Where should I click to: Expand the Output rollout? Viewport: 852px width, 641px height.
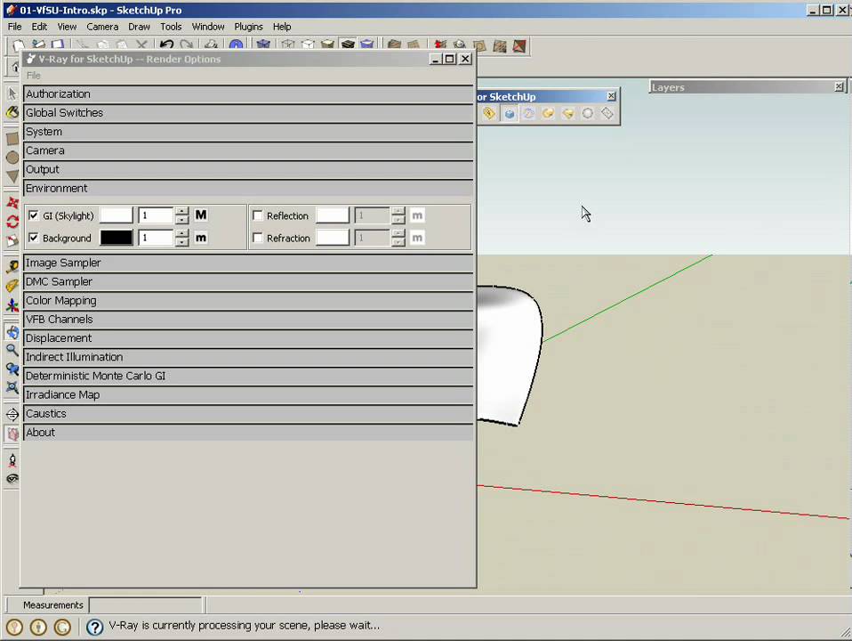click(248, 169)
